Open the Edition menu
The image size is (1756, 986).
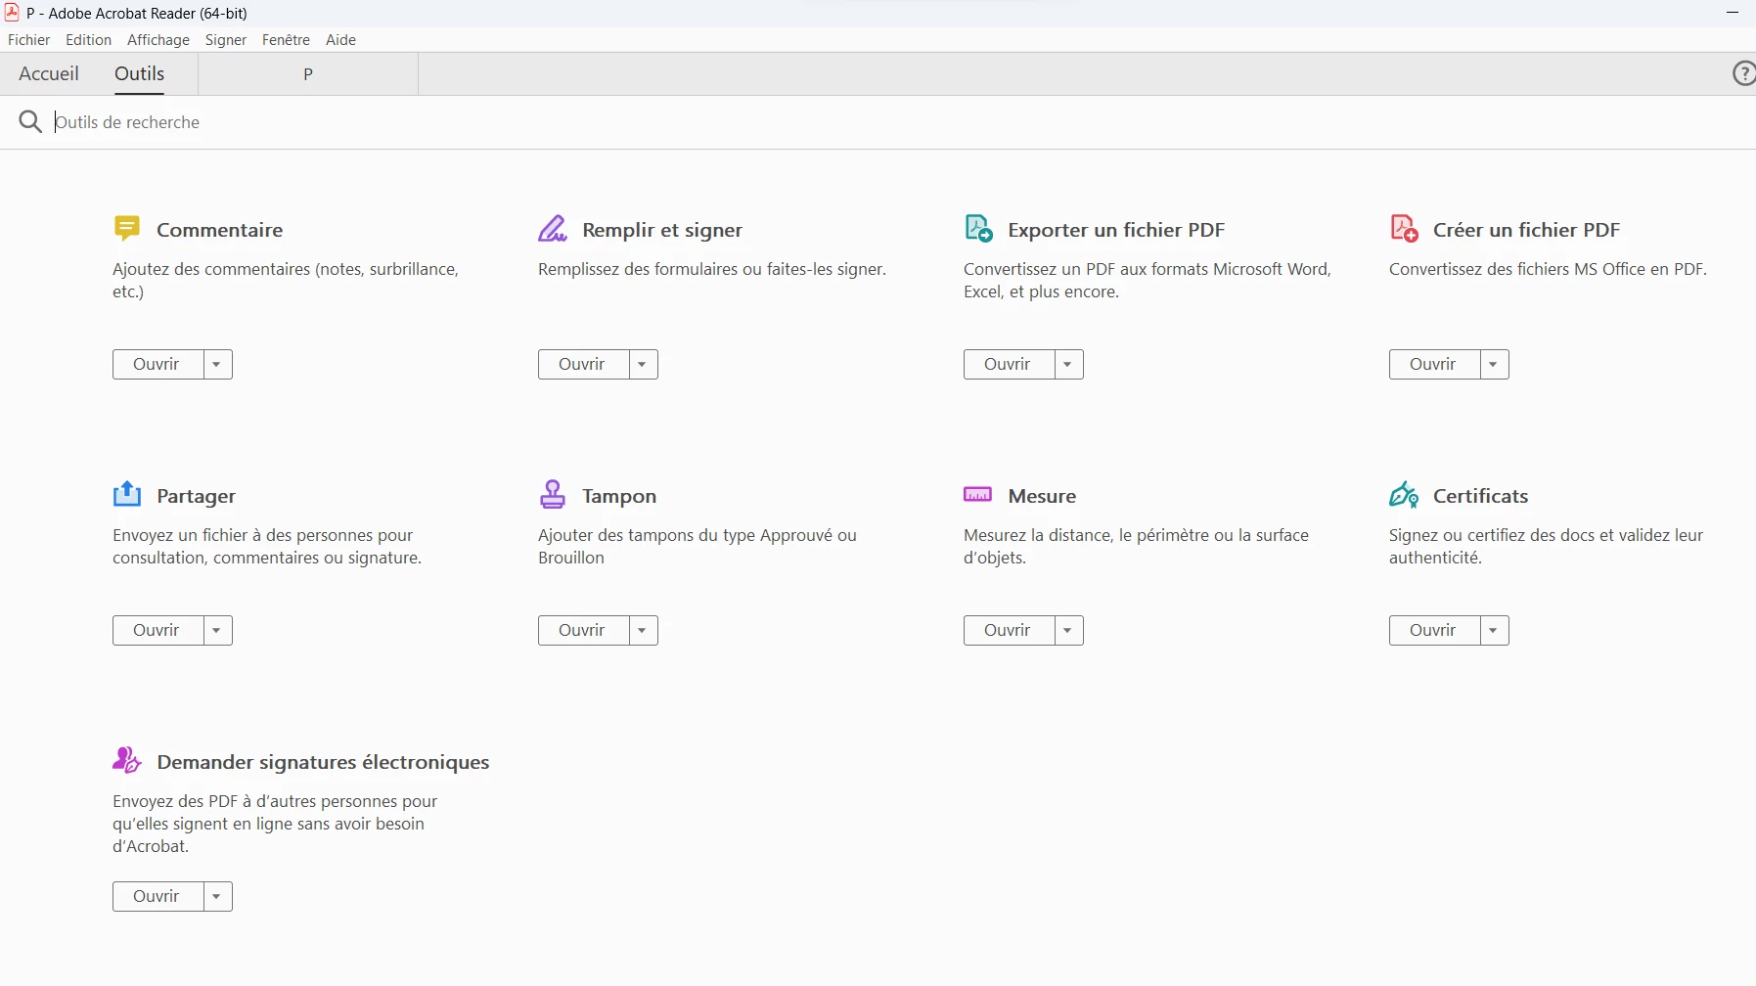click(x=89, y=40)
